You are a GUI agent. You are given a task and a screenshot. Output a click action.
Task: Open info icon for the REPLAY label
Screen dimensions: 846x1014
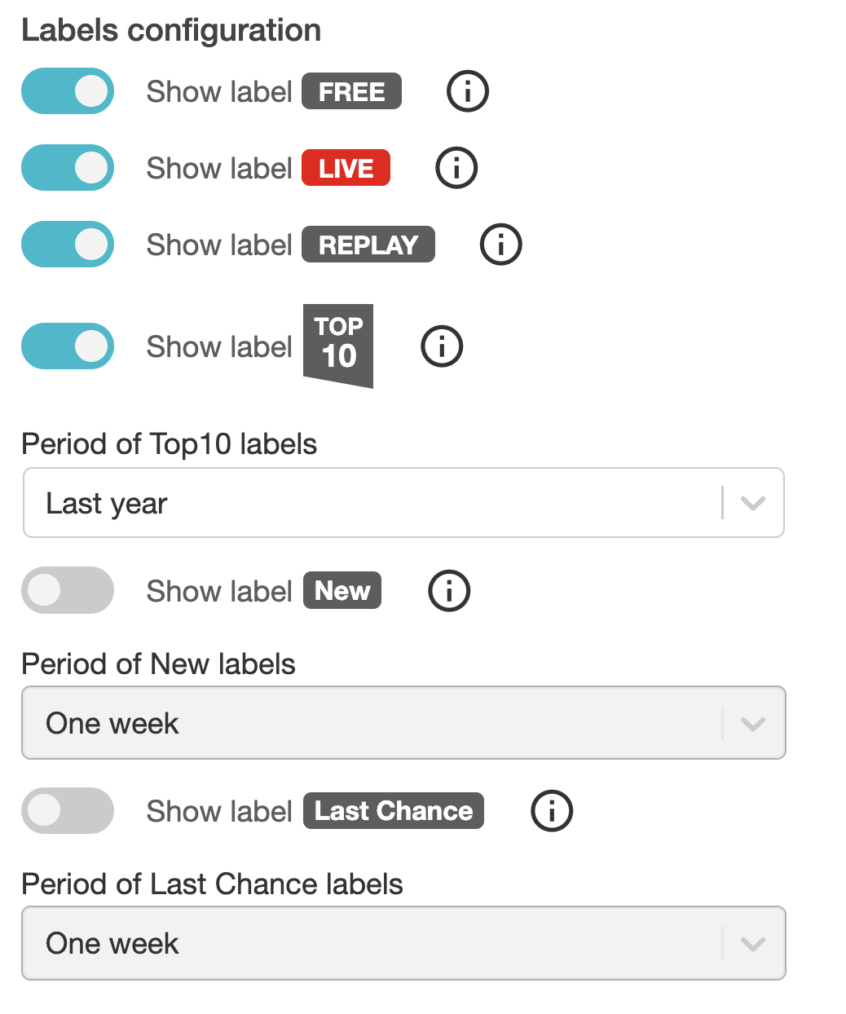point(501,245)
